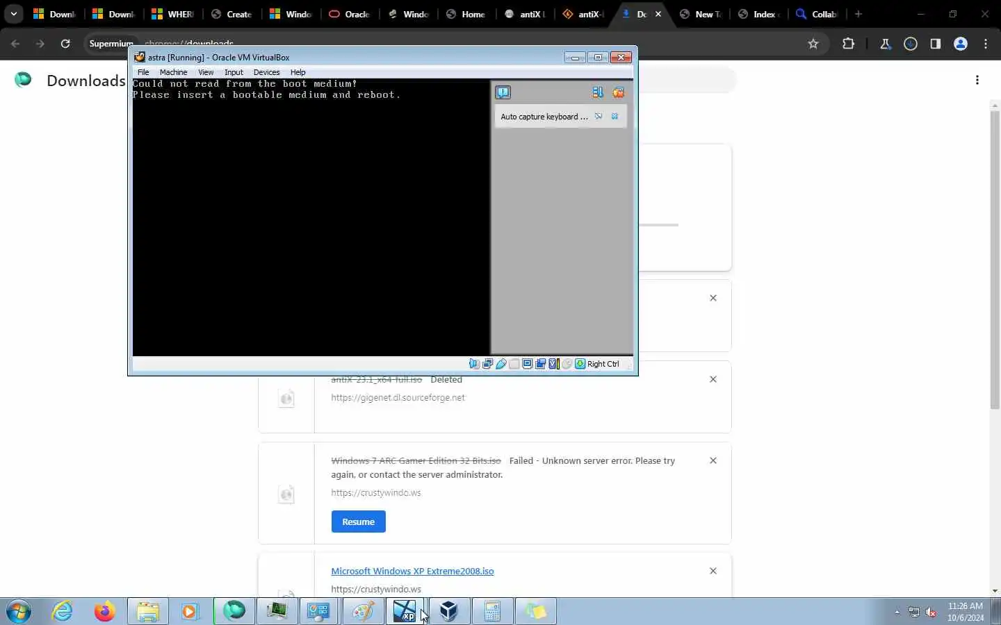
Task: Dismiss the Auto capture keyboard notification
Action: (615, 117)
